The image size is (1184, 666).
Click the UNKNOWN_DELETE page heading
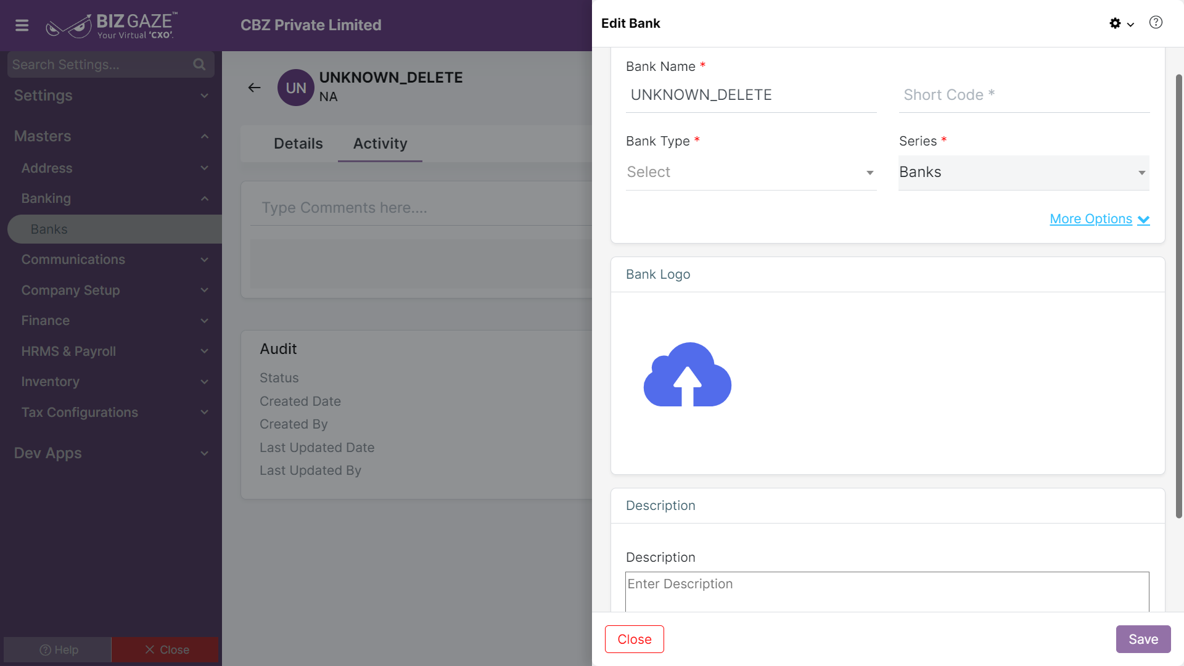point(391,78)
